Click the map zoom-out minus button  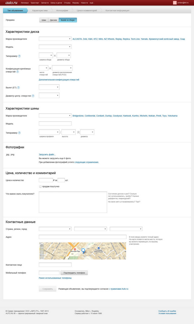click(42, 245)
